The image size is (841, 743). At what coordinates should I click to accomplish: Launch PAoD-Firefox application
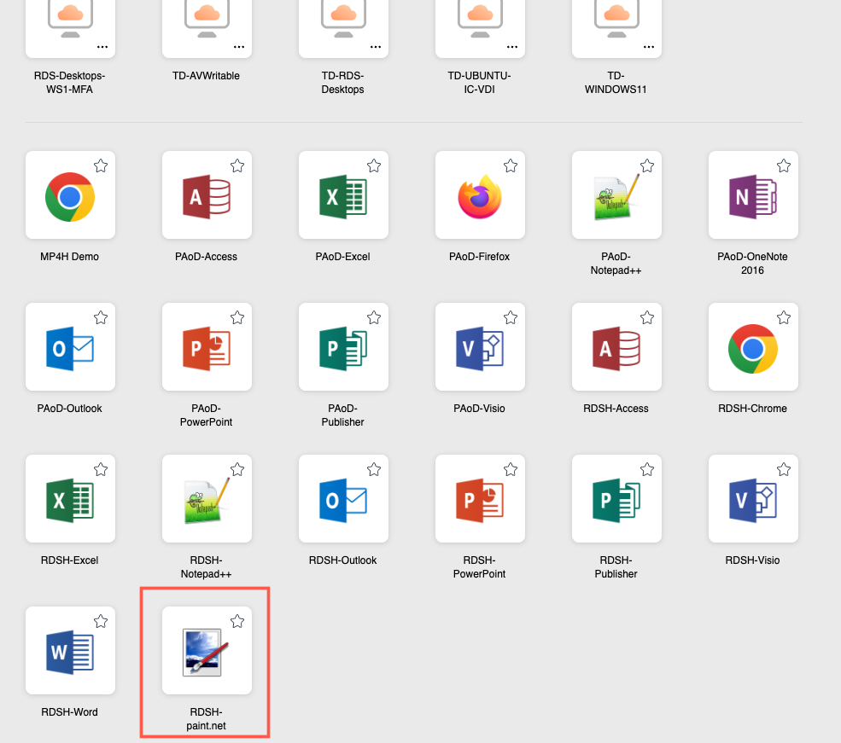tap(480, 196)
